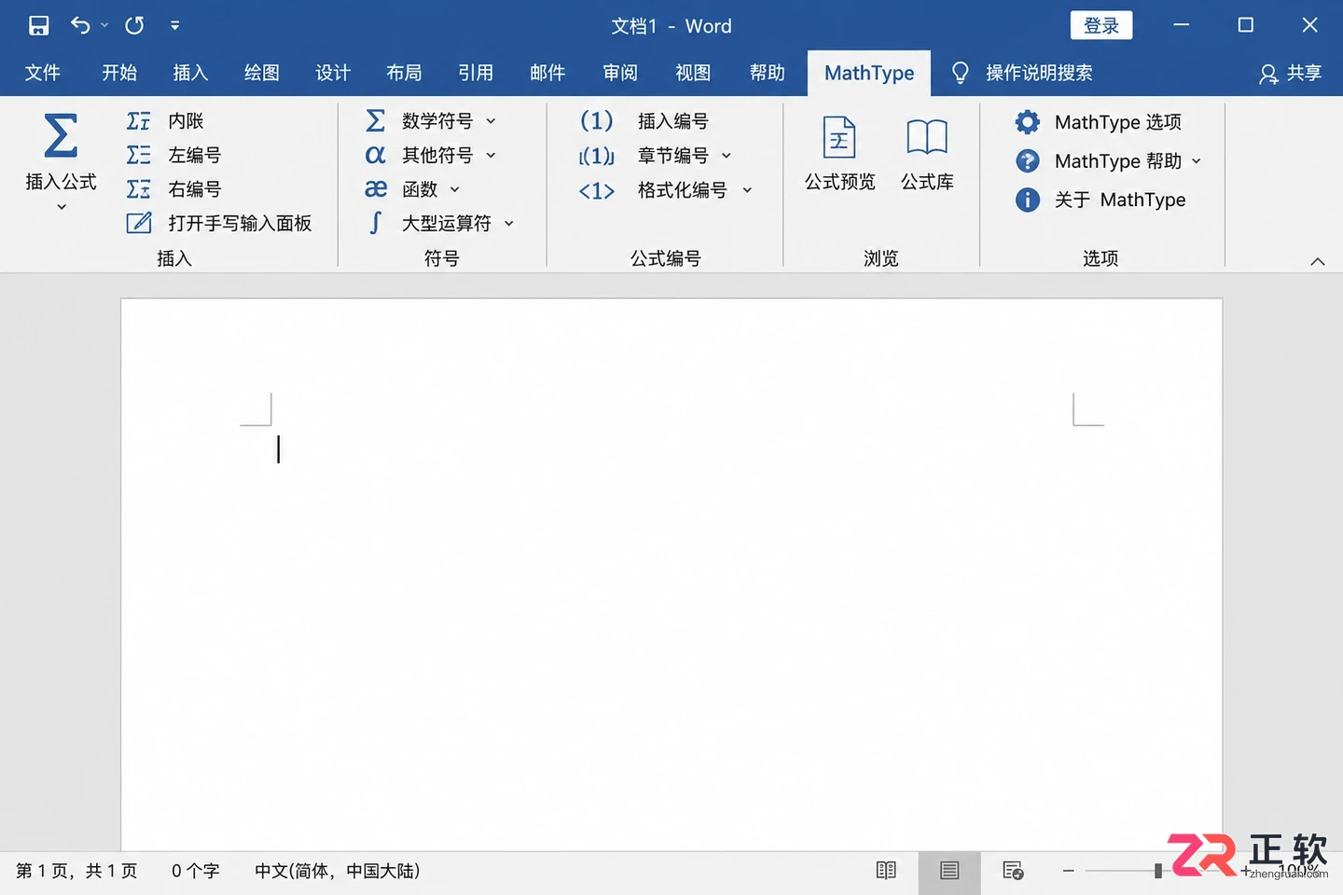
Task: Click the large Sigma 插入公式 icon
Action: coord(61,135)
